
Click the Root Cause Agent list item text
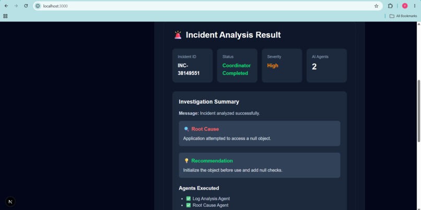click(x=210, y=205)
